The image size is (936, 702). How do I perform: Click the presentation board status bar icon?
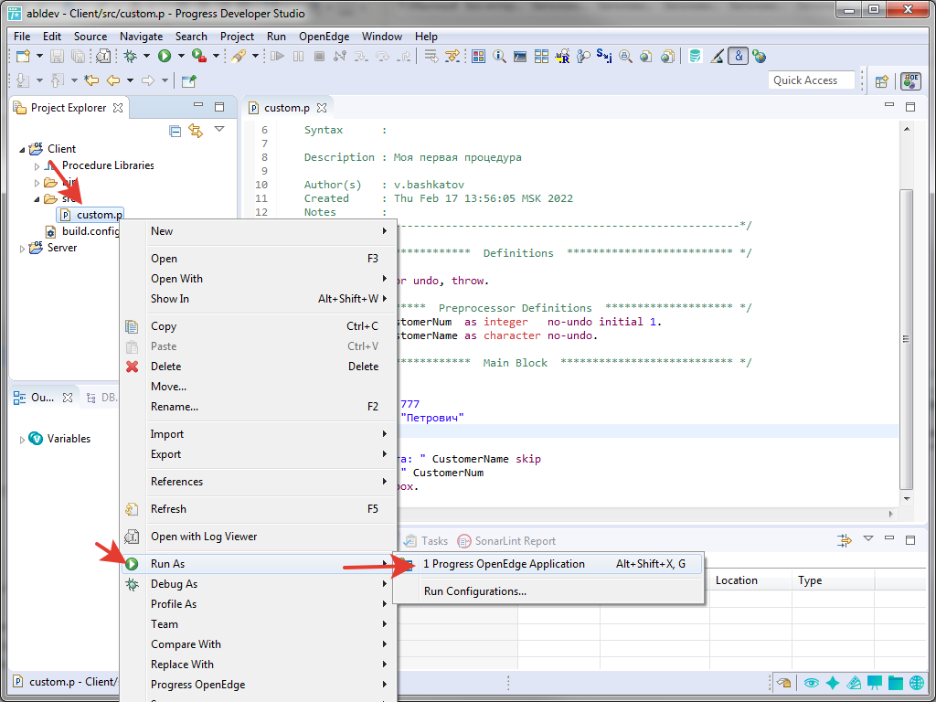point(875,683)
